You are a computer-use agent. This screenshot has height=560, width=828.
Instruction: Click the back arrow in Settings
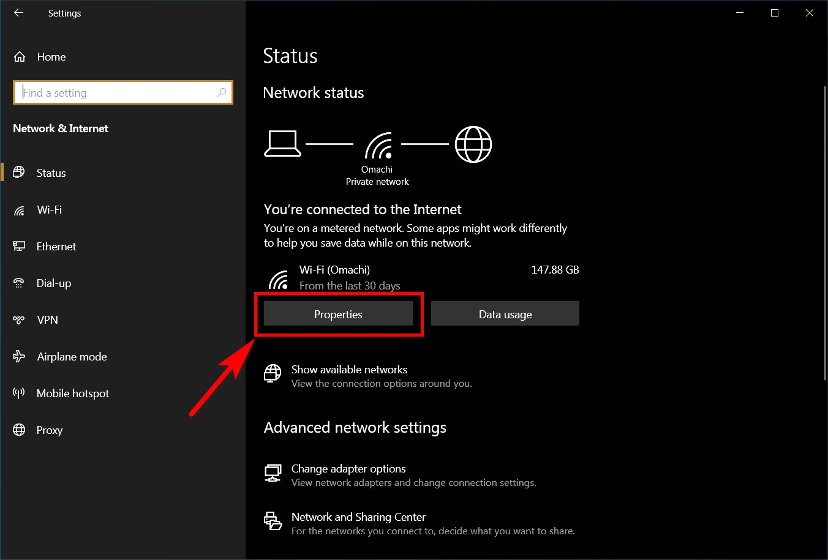(x=18, y=13)
